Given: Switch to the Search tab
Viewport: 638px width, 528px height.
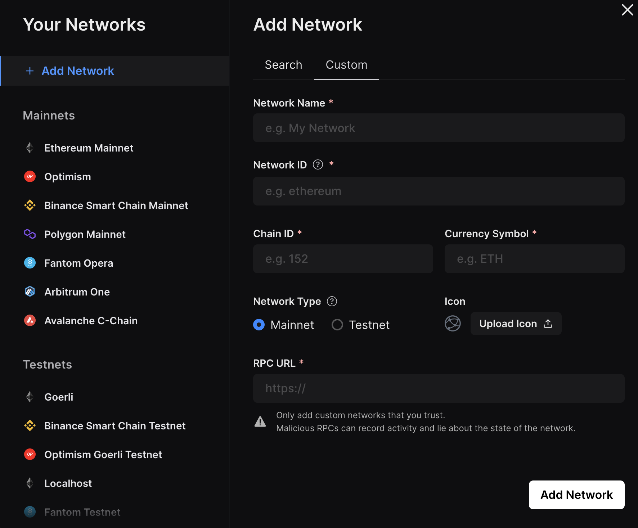Looking at the screenshot, I should coord(283,65).
